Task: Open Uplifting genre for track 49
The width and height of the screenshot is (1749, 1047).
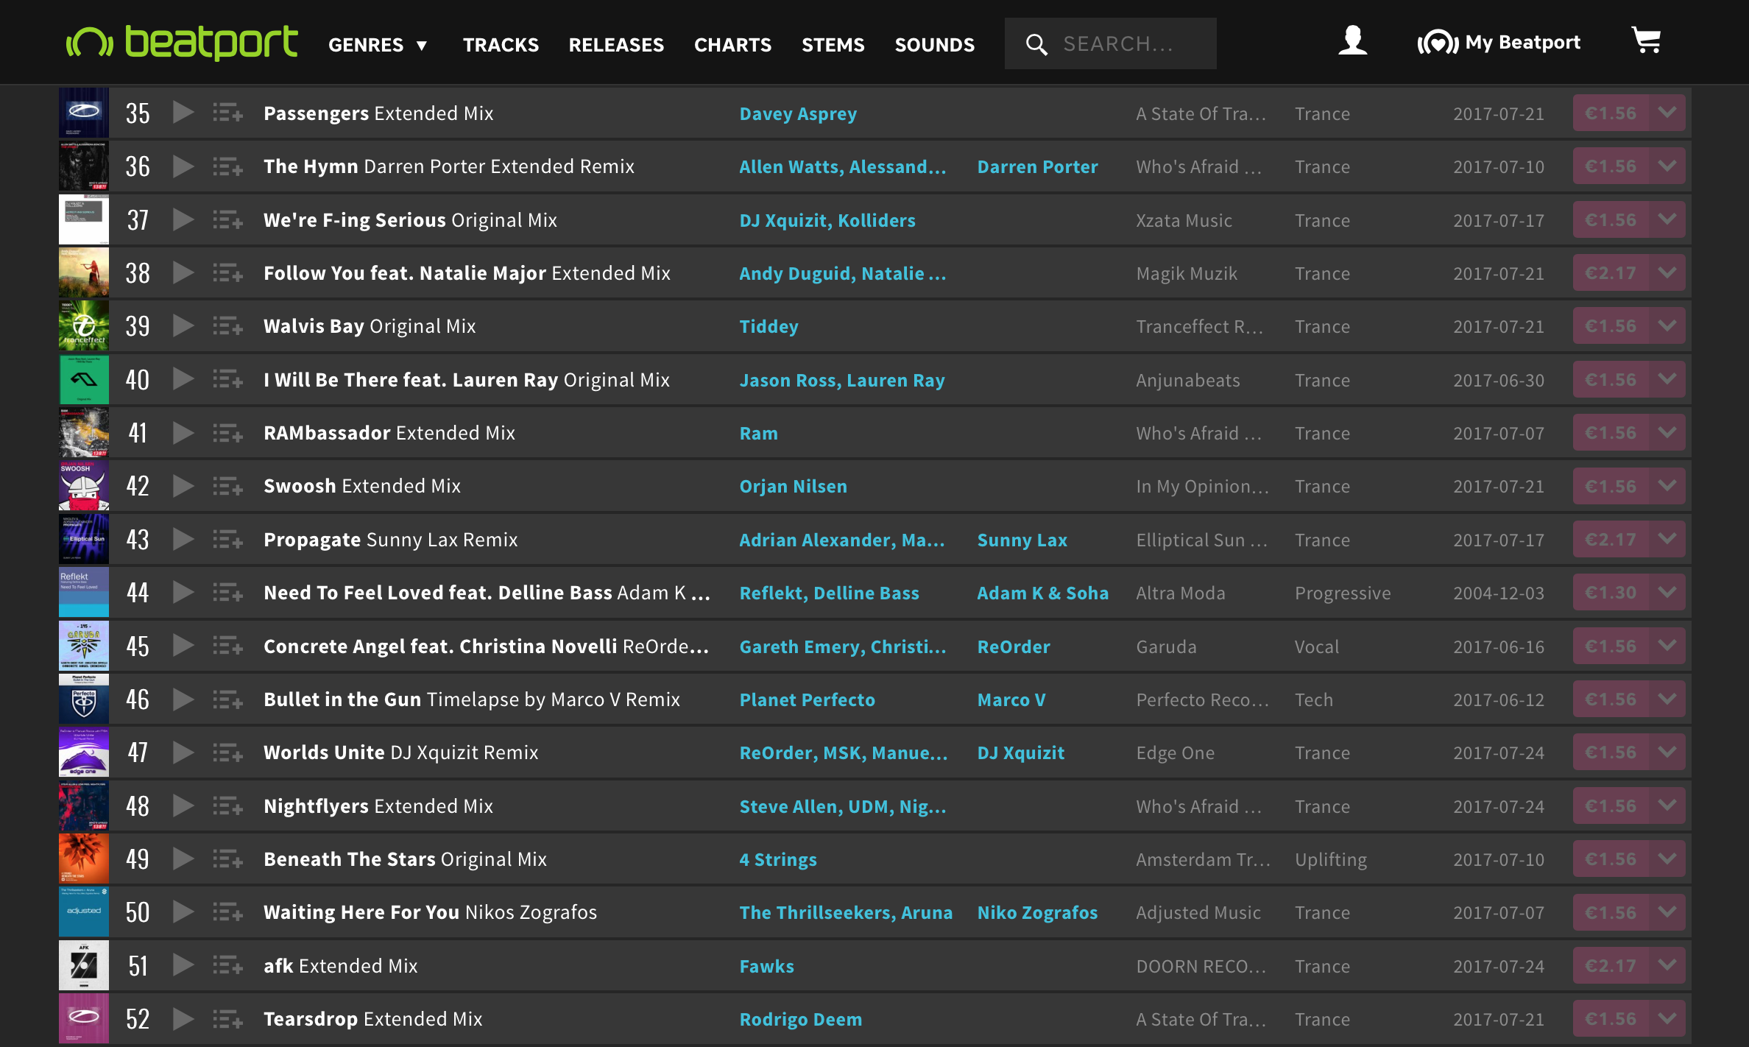Action: coord(1330,859)
